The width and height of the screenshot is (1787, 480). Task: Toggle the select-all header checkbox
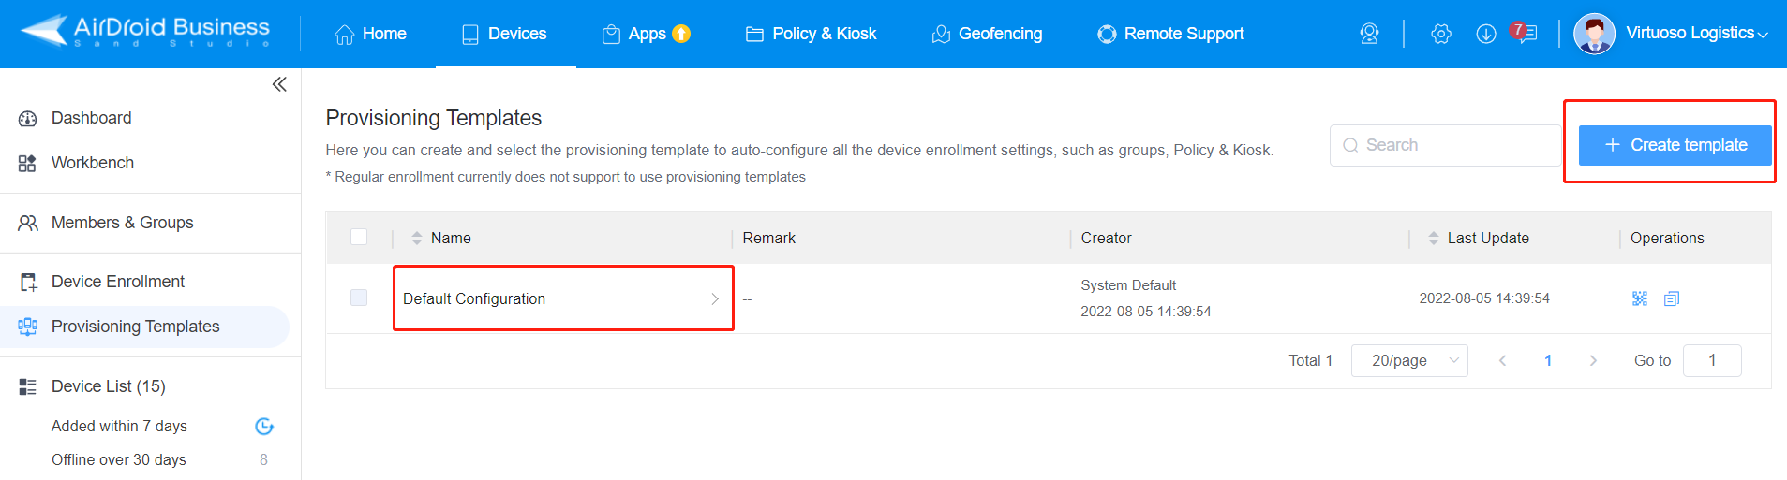(x=359, y=237)
